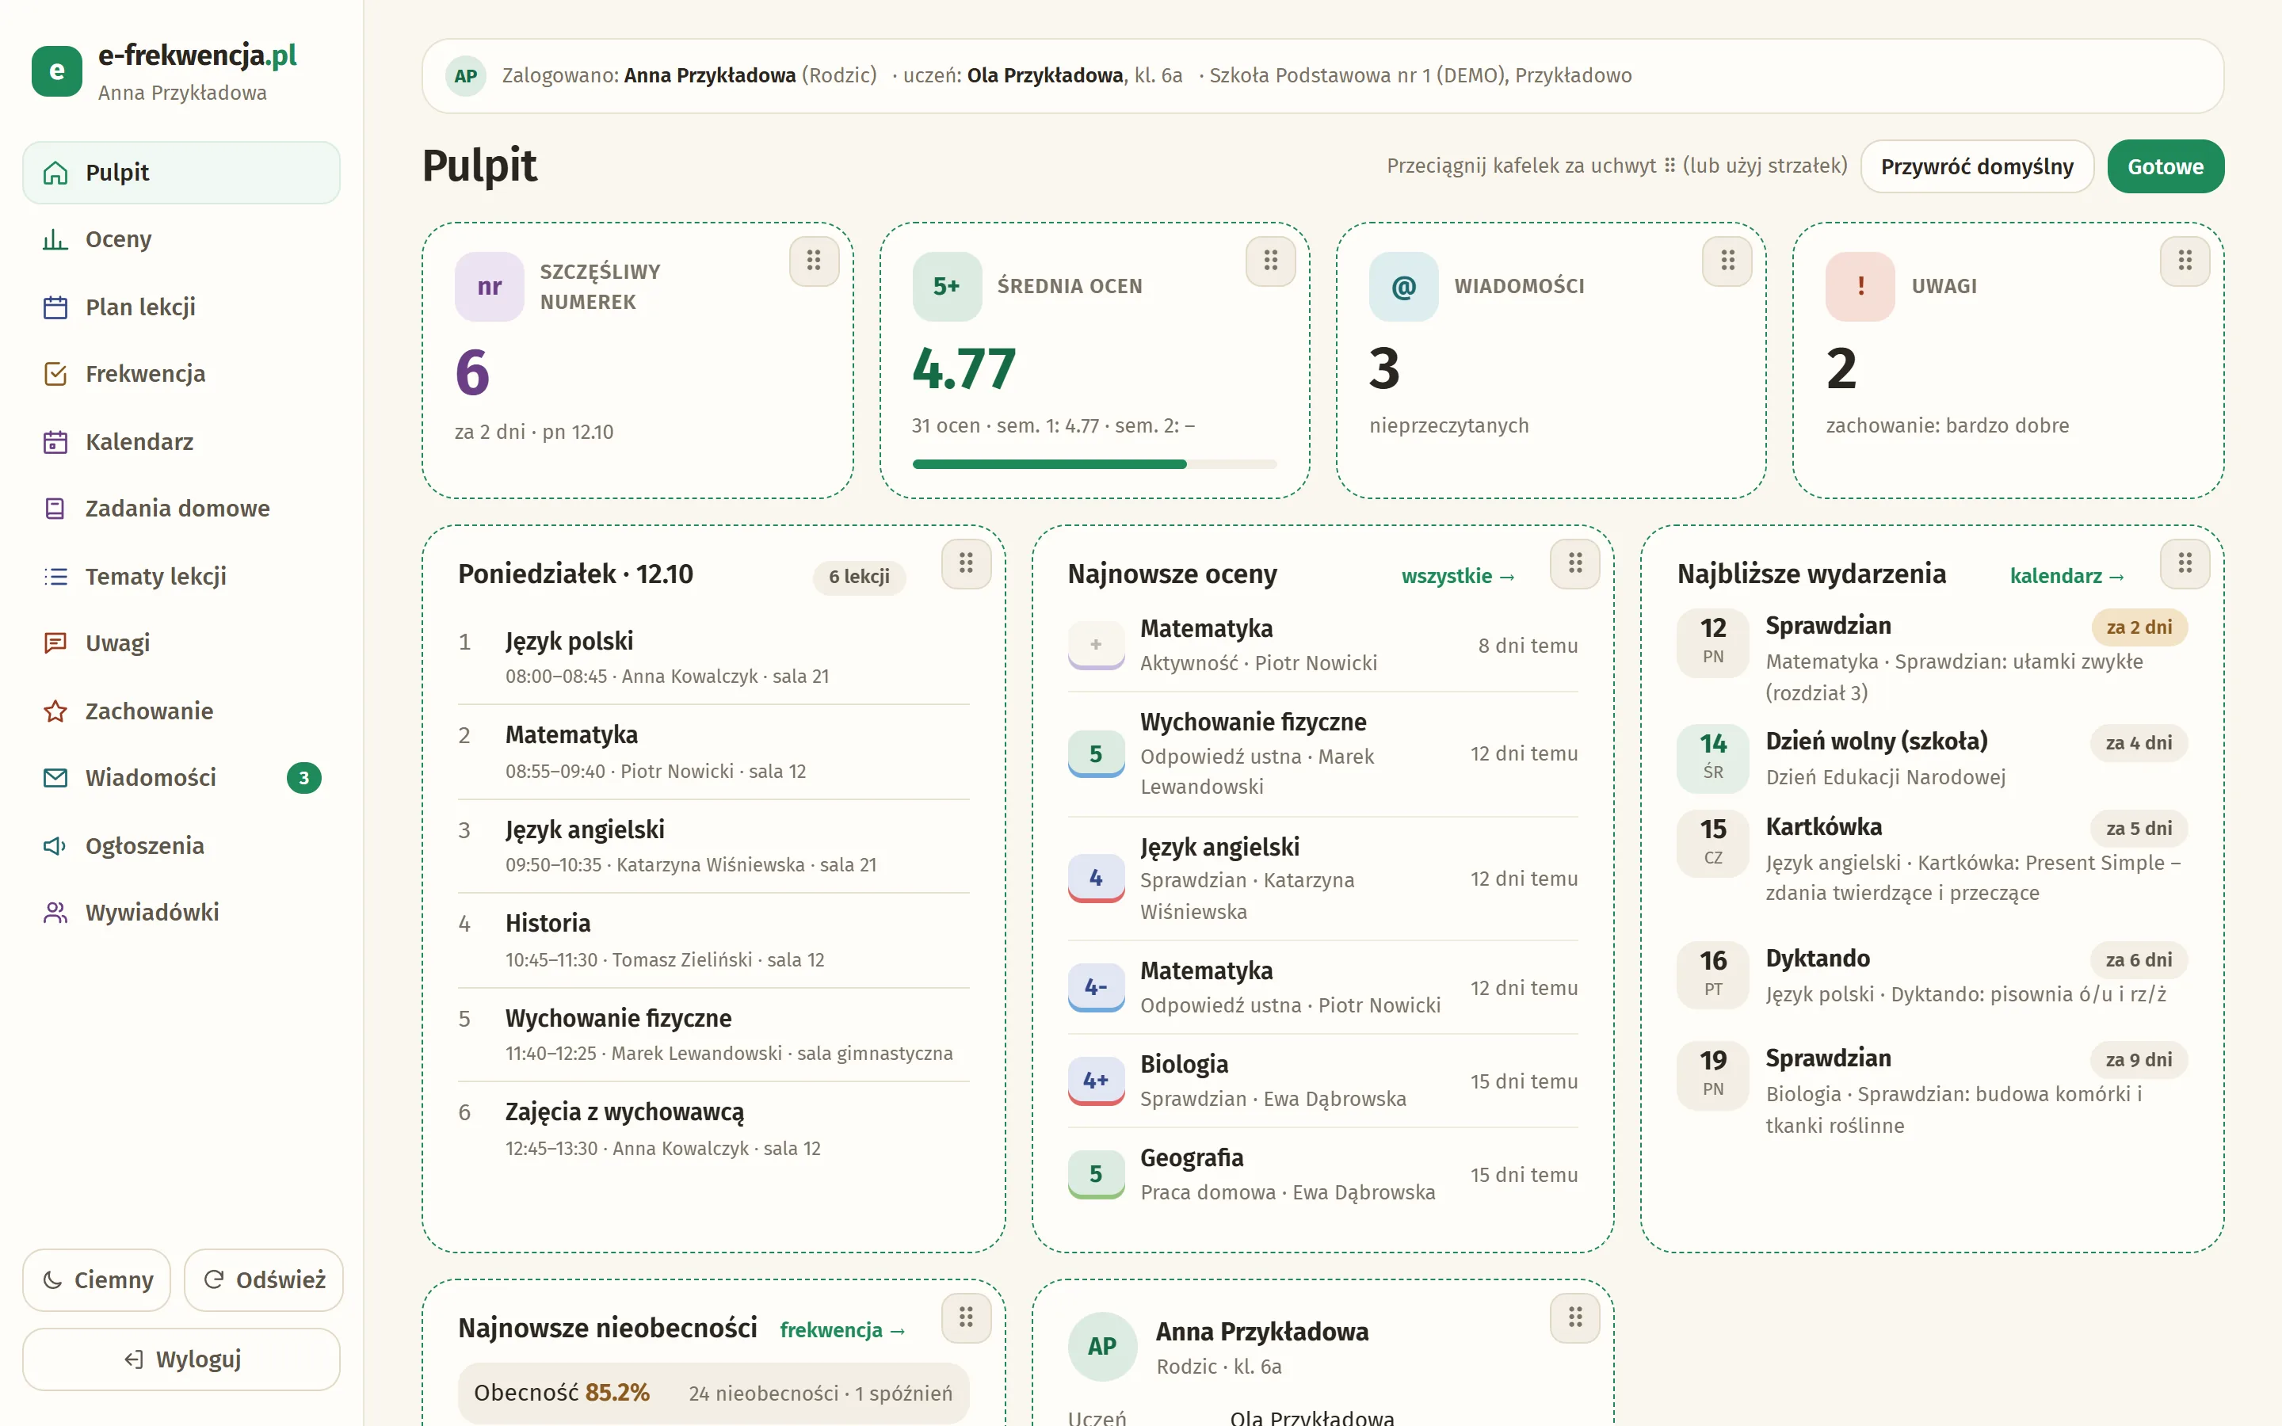Open Pulpit in the sidebar
Screen dimensions: 2282x1426
point(181,173)
